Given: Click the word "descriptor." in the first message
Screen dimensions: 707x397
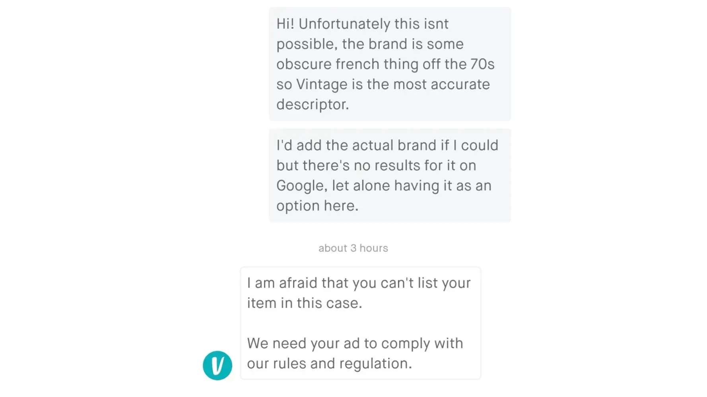Looking at the screenshot, I should [x=313, y=104].
